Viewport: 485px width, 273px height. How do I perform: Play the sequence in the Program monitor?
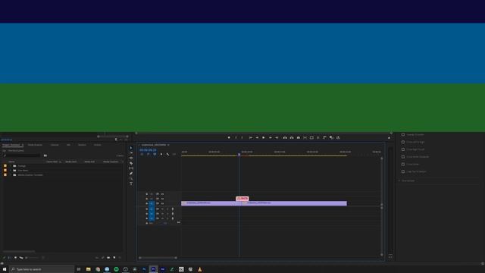click(264, 138)
